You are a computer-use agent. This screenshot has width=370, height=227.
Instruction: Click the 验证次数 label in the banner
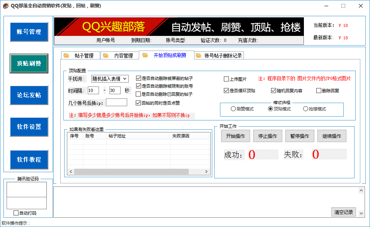211,40
